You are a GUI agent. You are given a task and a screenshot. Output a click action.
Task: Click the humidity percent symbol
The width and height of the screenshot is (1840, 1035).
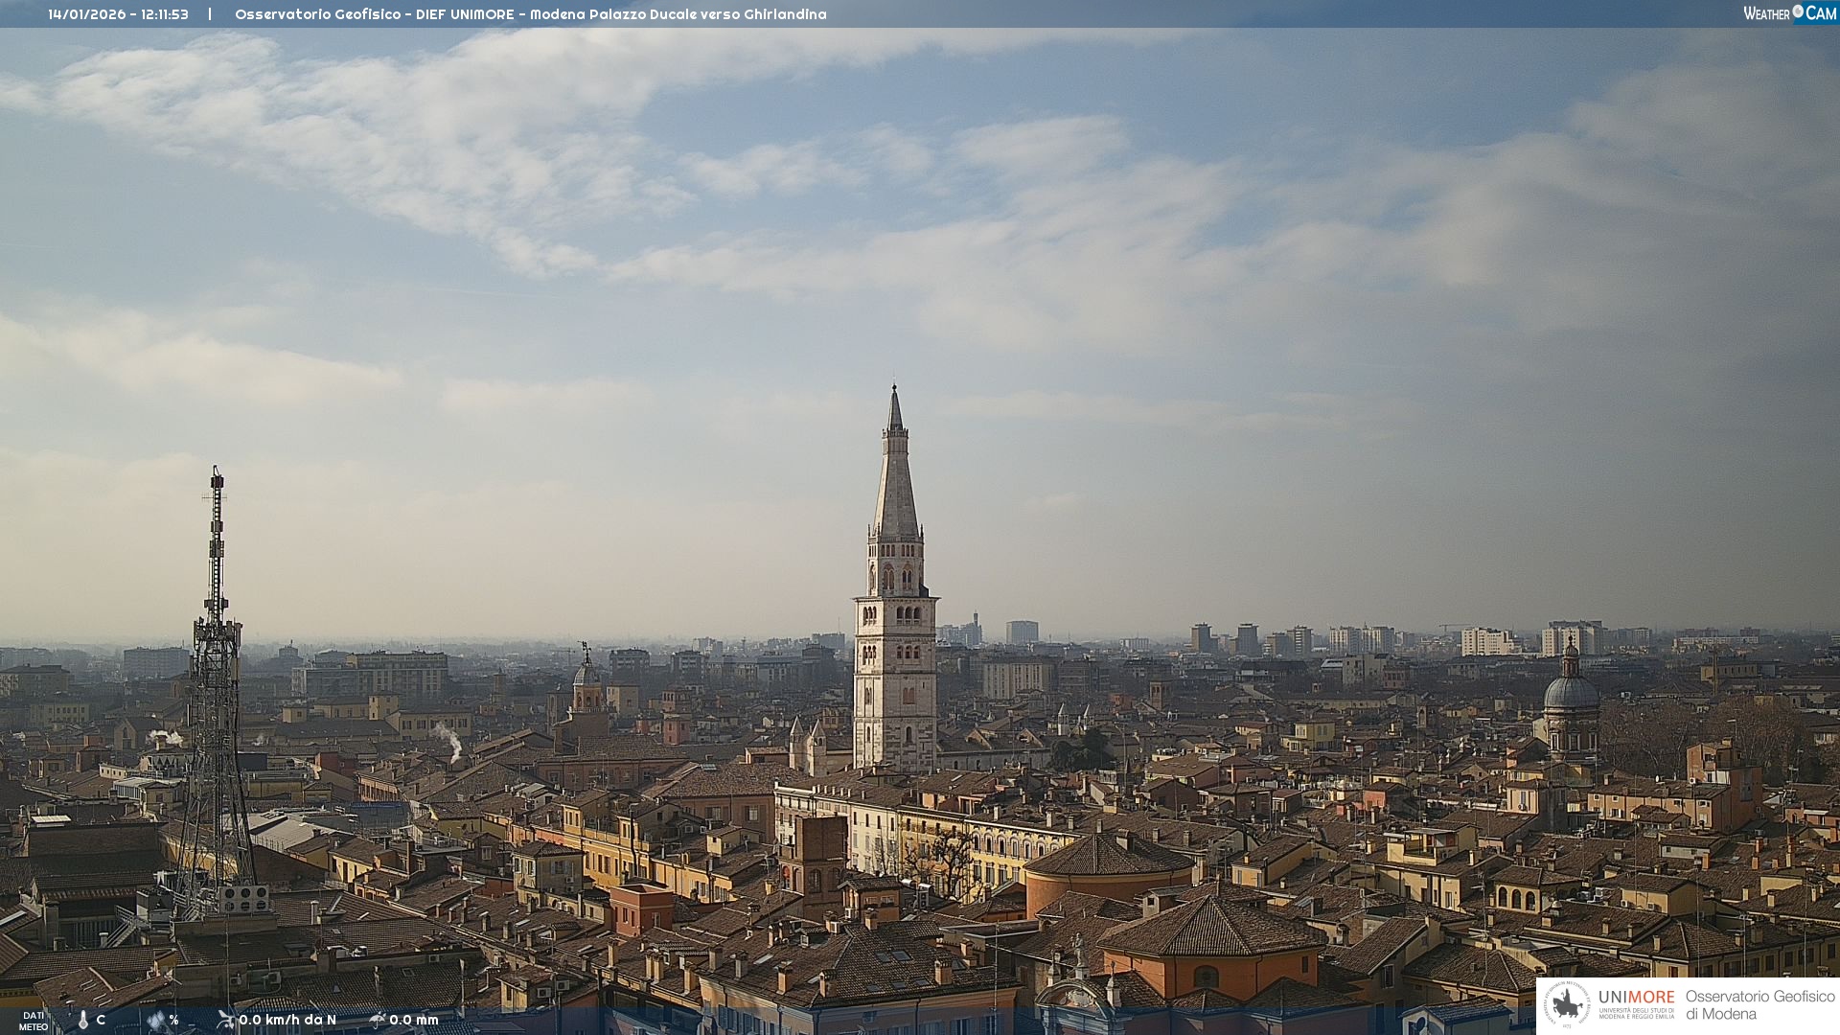pos(173,1021)
